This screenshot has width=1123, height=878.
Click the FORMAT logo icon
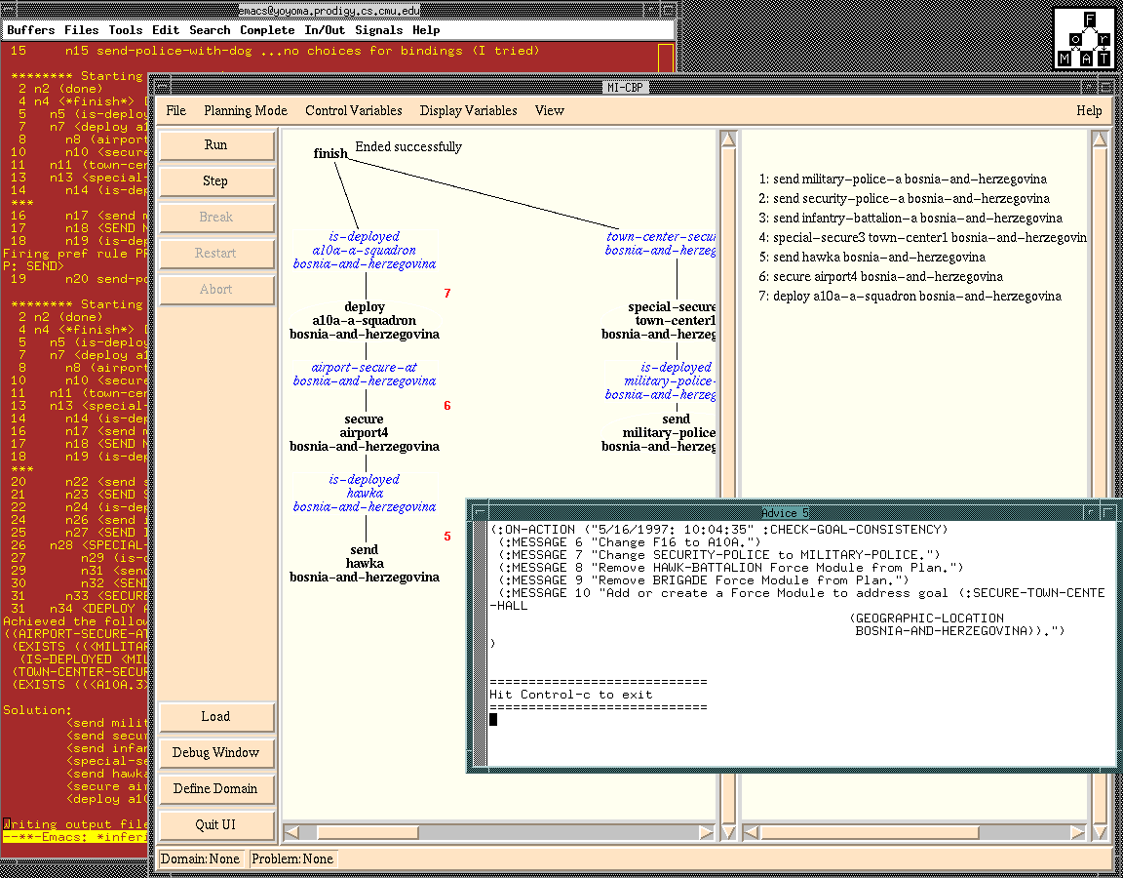pyautogui.click(x=1083, y=39)
